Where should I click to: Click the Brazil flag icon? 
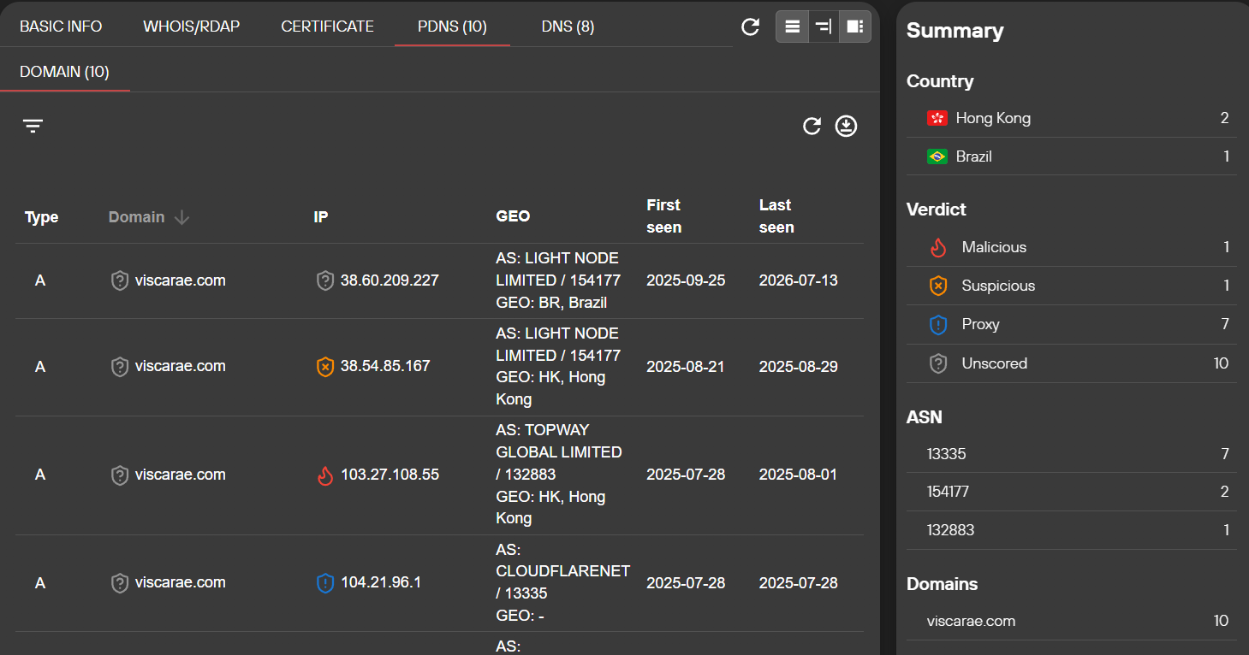click(x=937, y=156)
